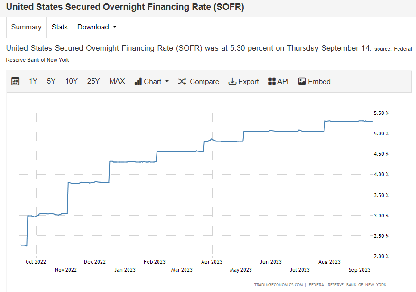Open the TRADINGECONOMICS.COM link
This screenshot has width=416, height=292.
click(277, 285)
